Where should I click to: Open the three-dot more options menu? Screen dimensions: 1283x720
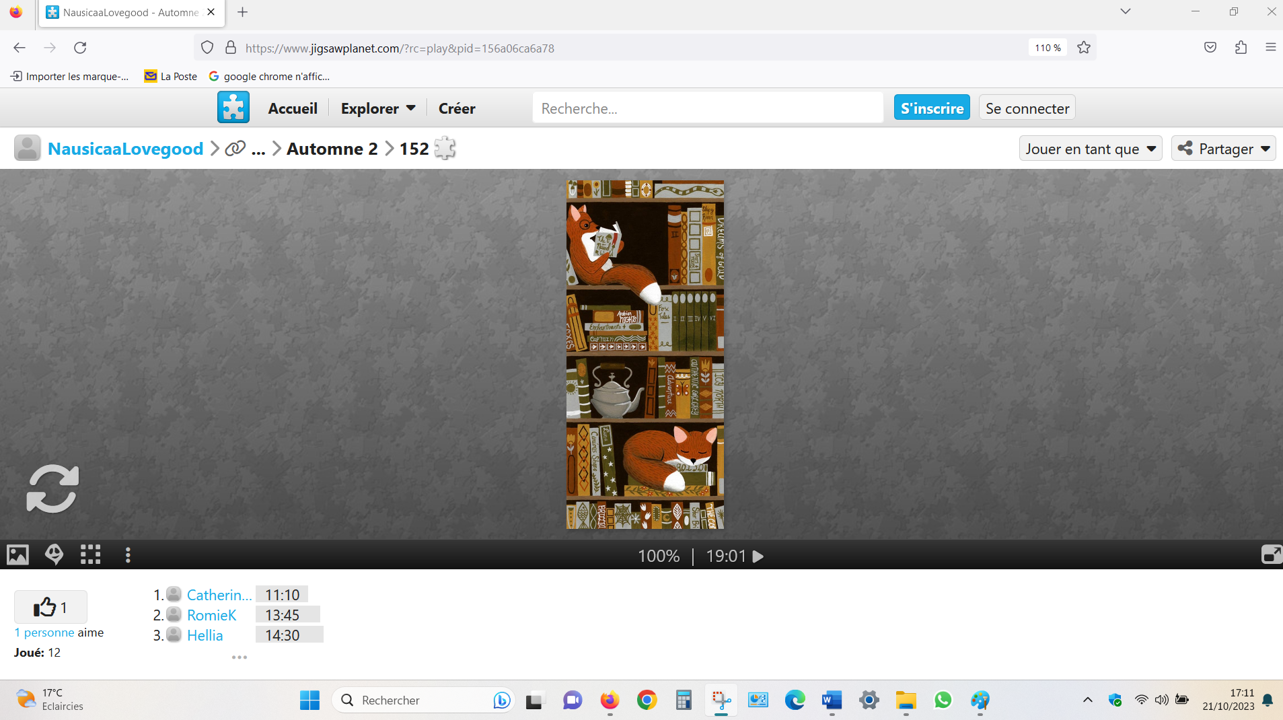point(128,554)
